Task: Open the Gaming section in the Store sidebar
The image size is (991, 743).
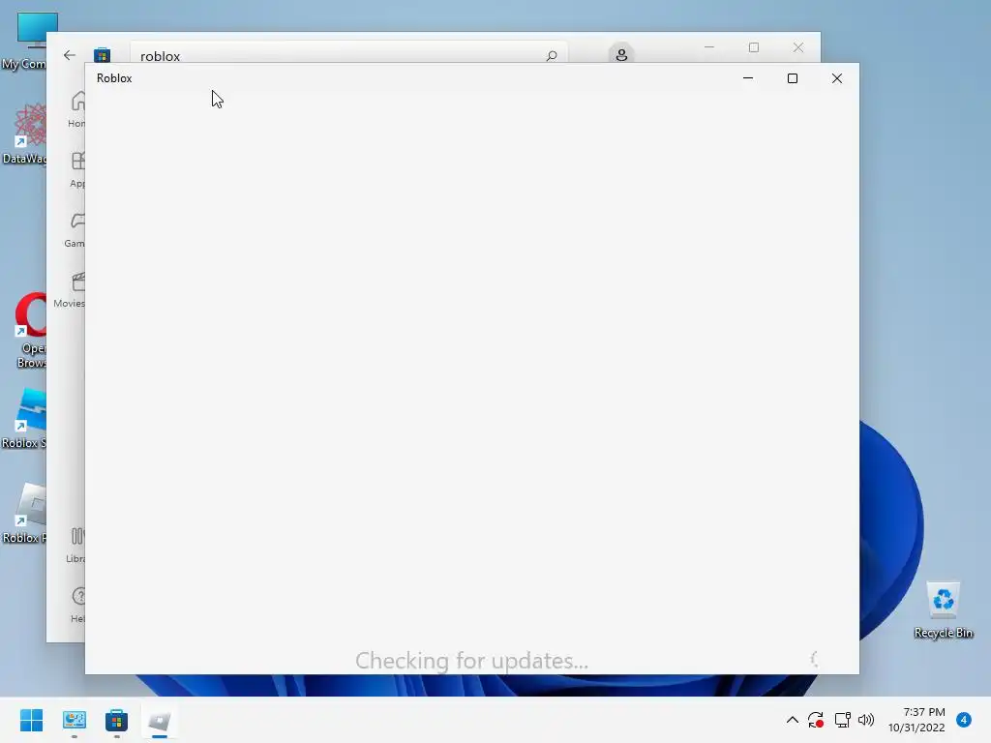Action: point(75,228)
